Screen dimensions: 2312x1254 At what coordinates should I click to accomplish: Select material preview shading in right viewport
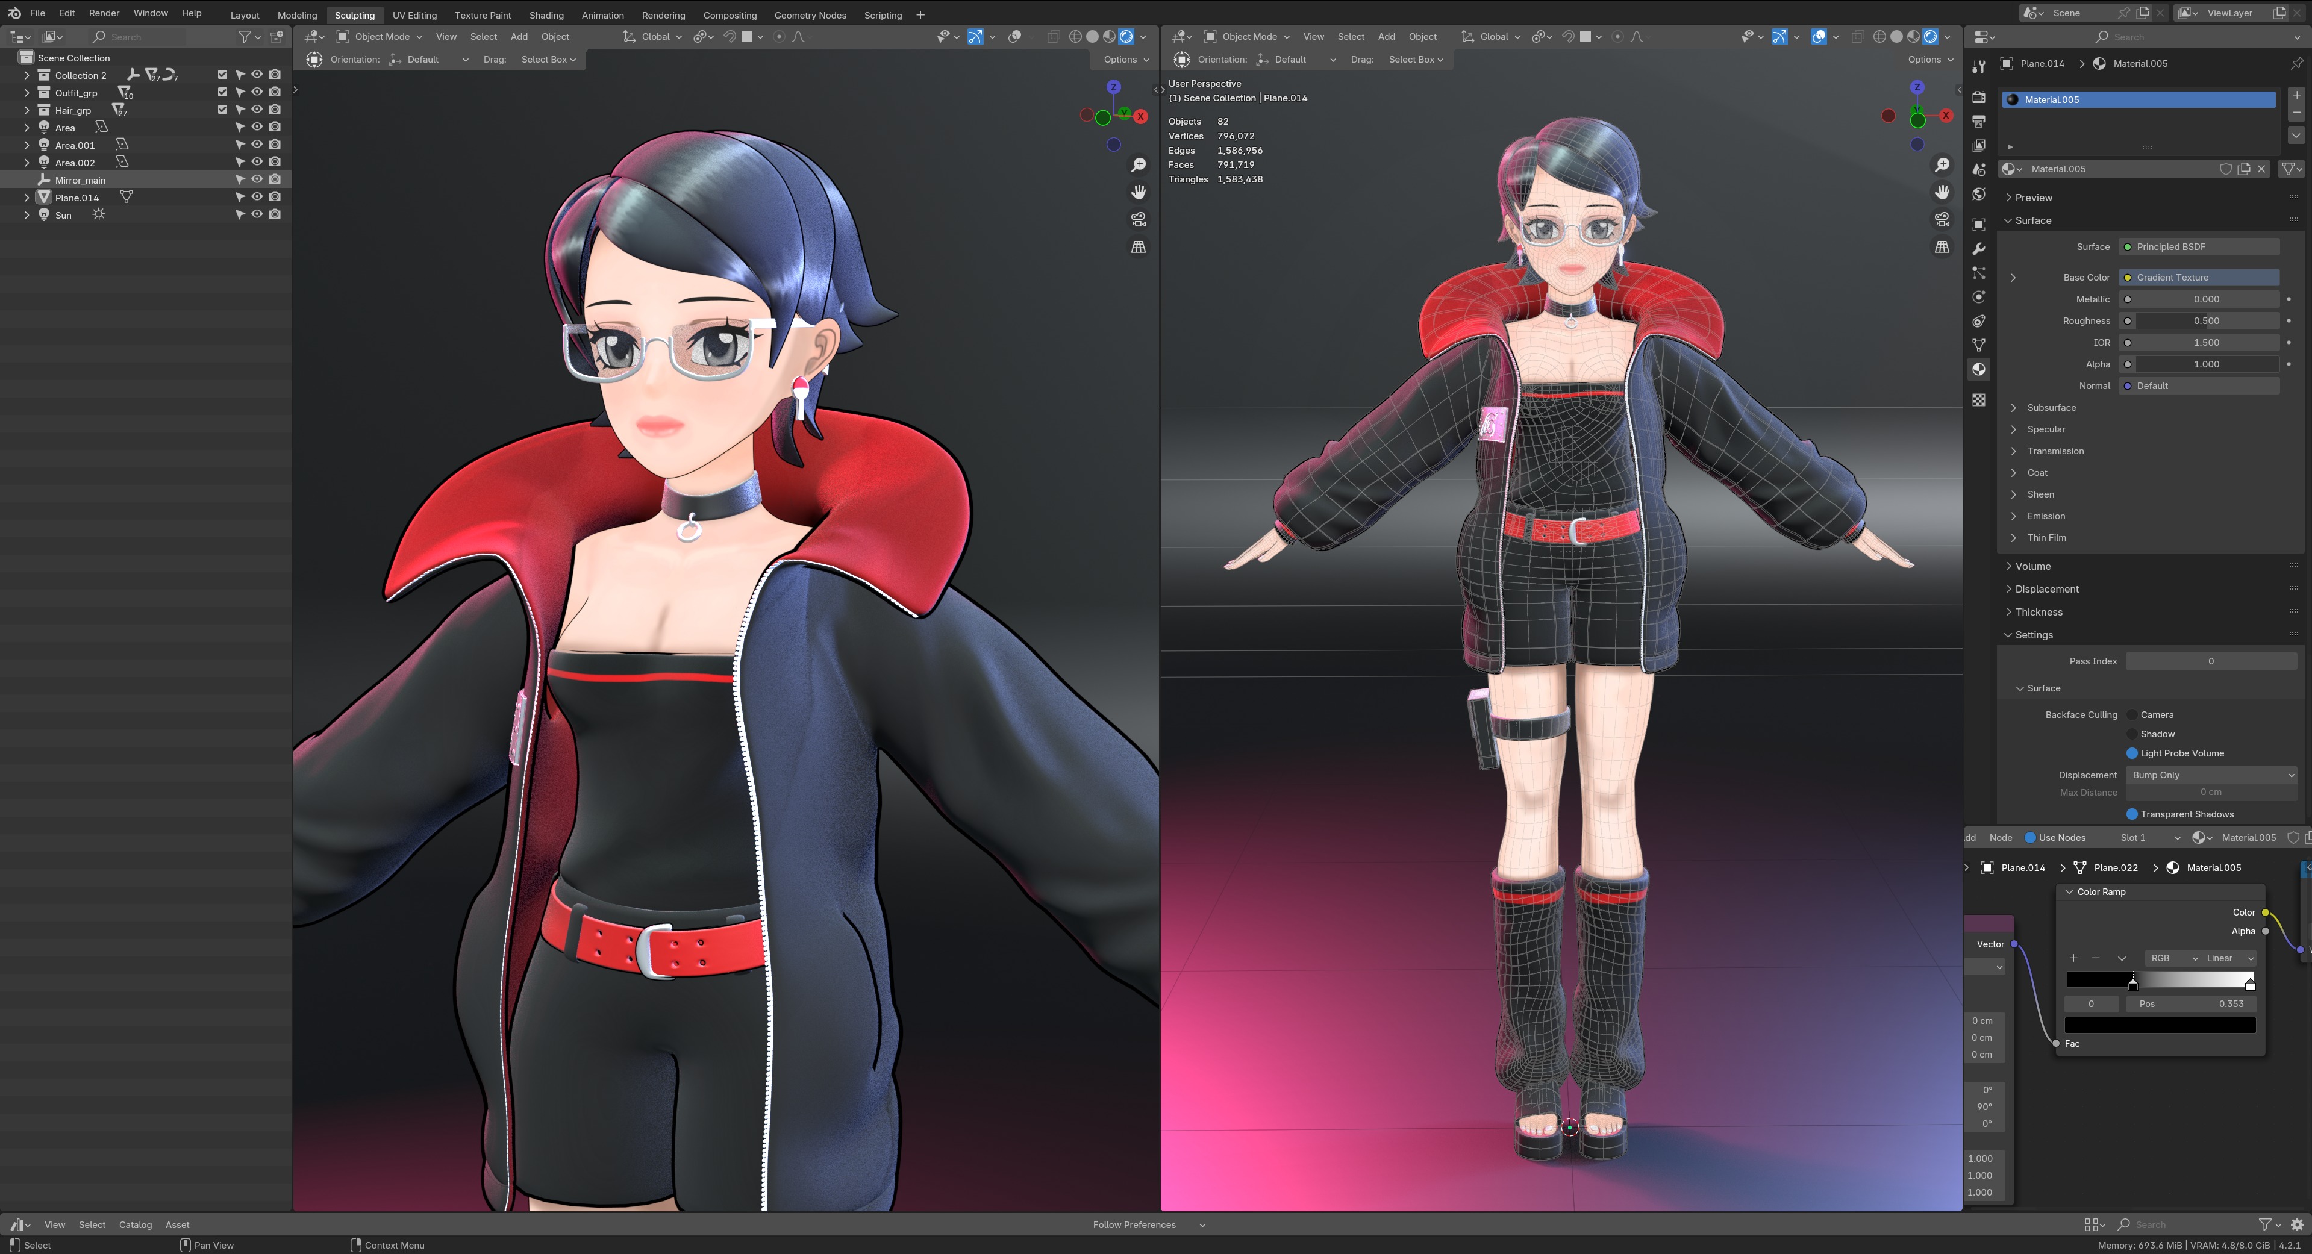[1913, 37]
